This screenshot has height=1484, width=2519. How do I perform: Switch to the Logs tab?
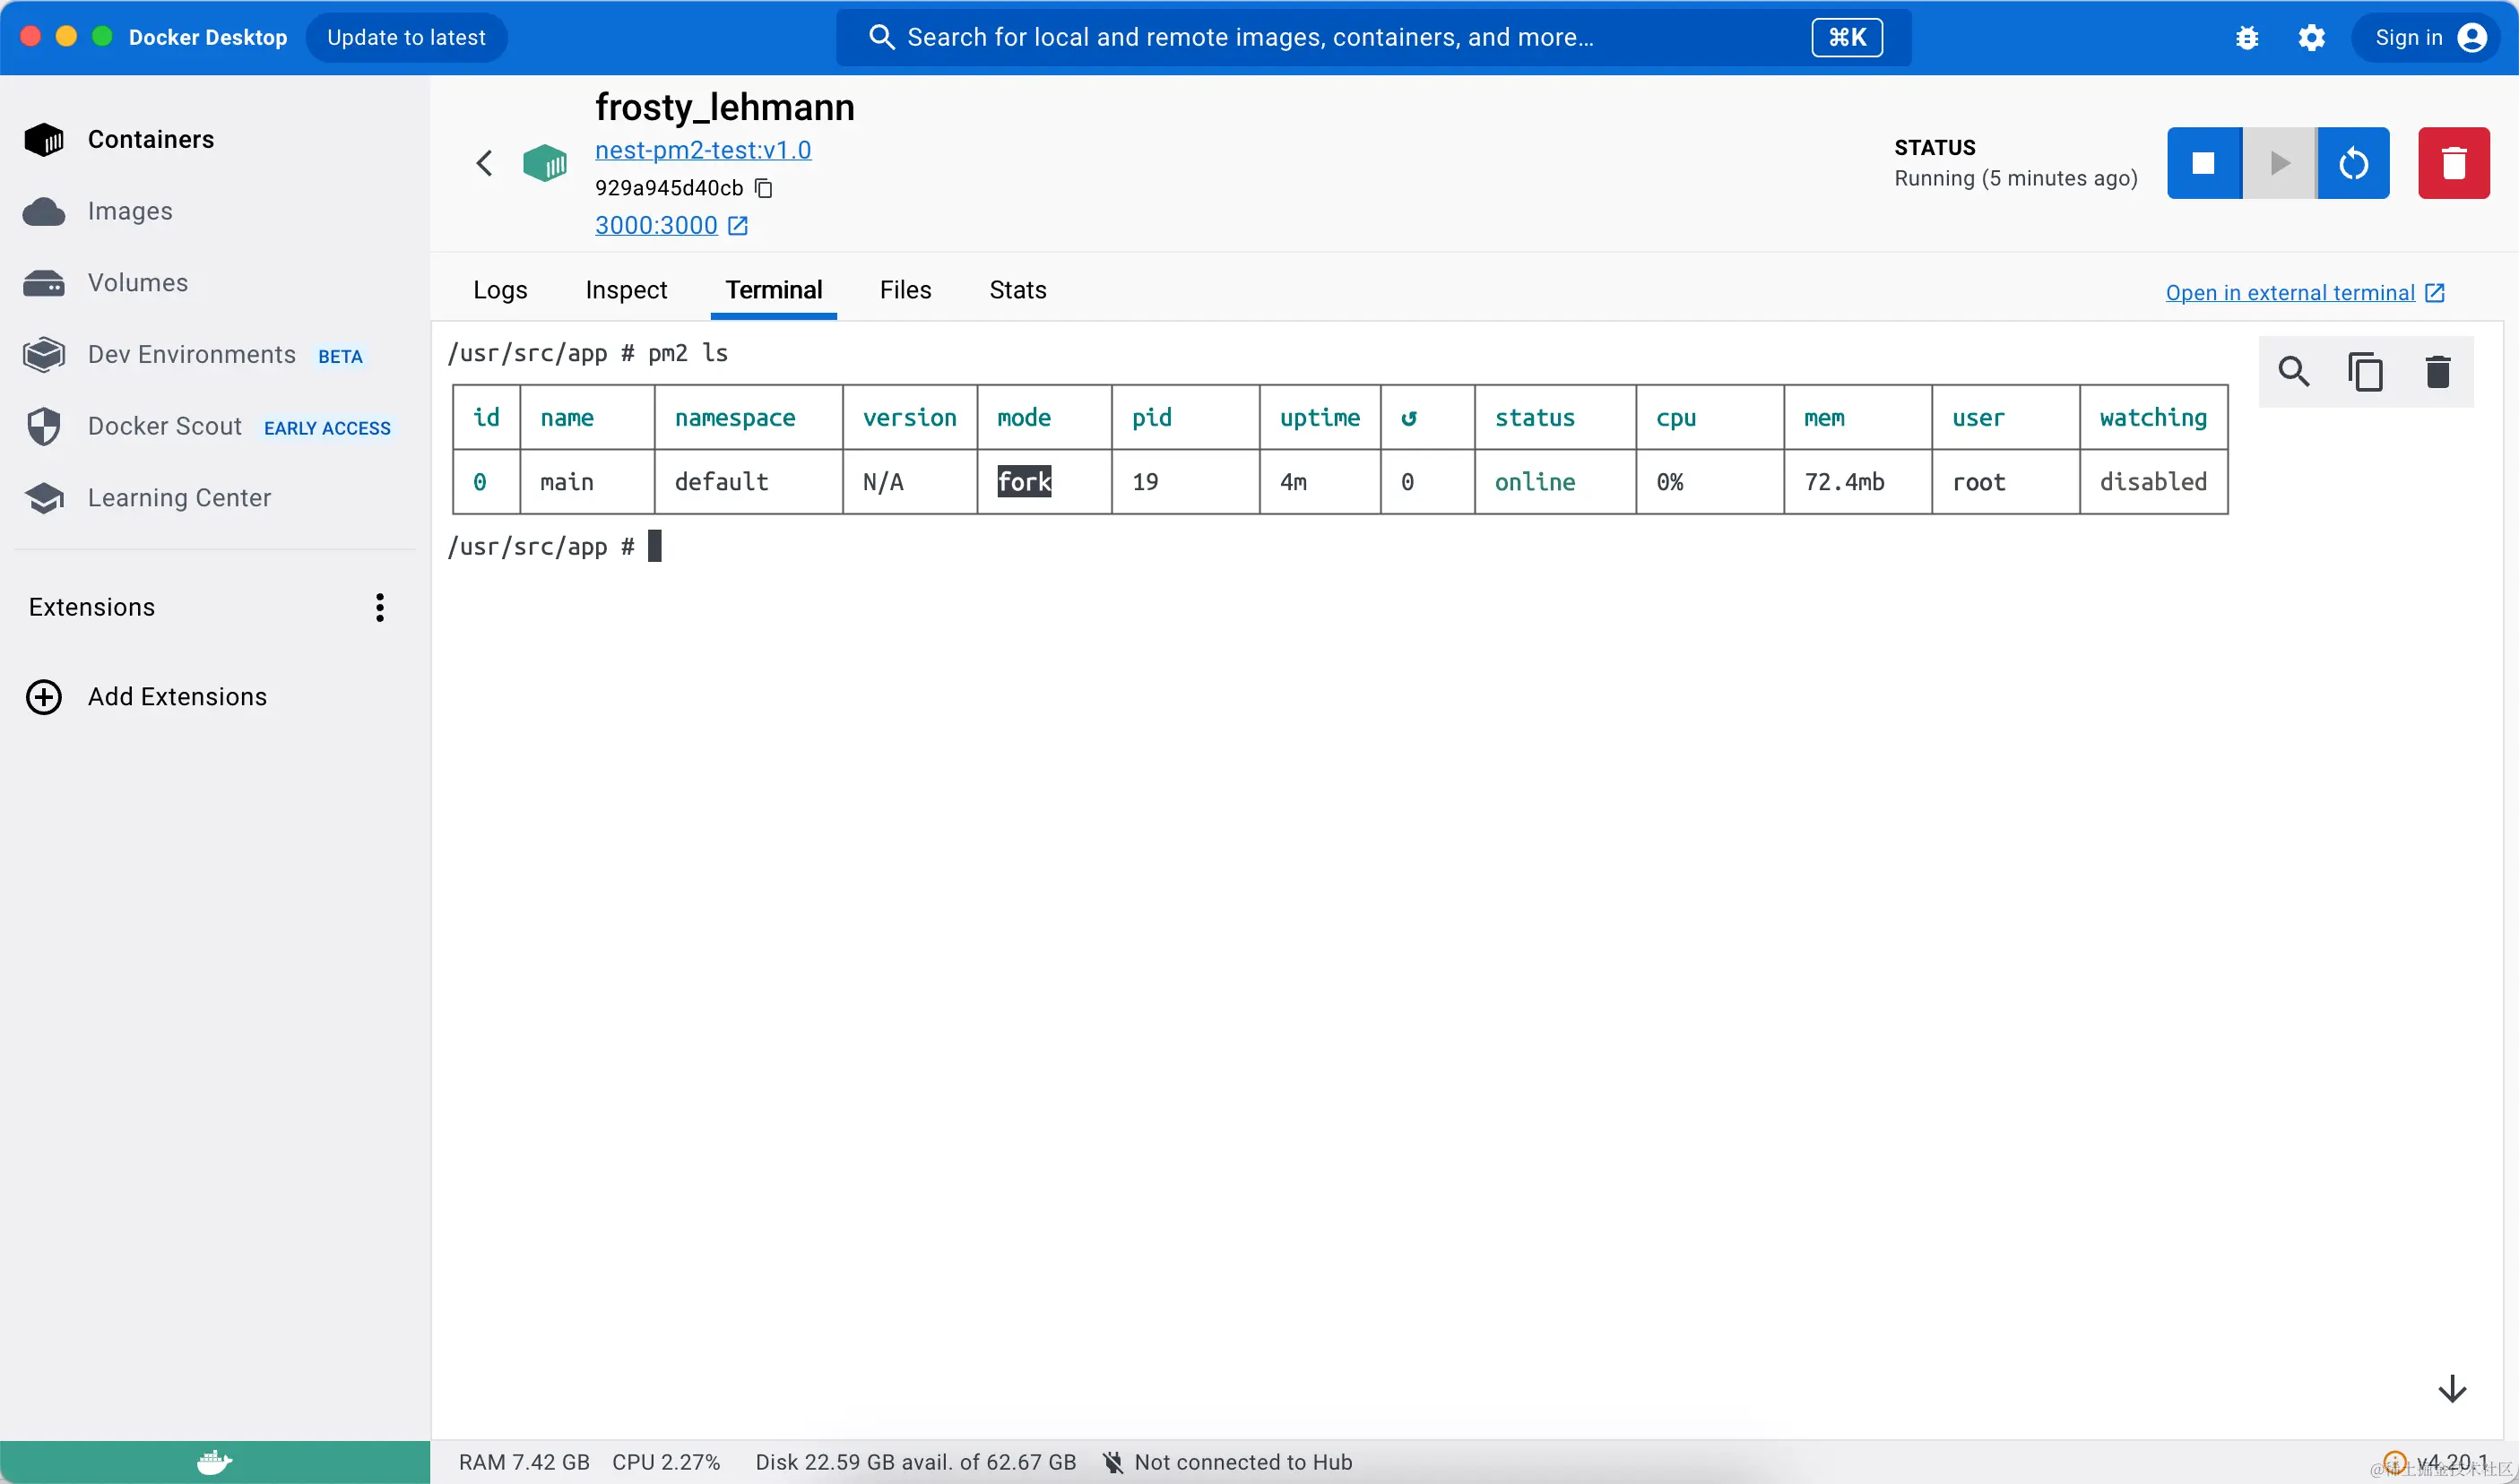(x=499, y=290)
